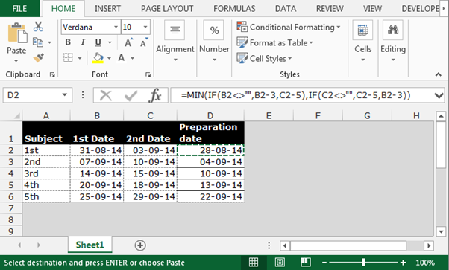Switch to the DATA tab
Screen dimensions: 449x270
coord(286,9)
